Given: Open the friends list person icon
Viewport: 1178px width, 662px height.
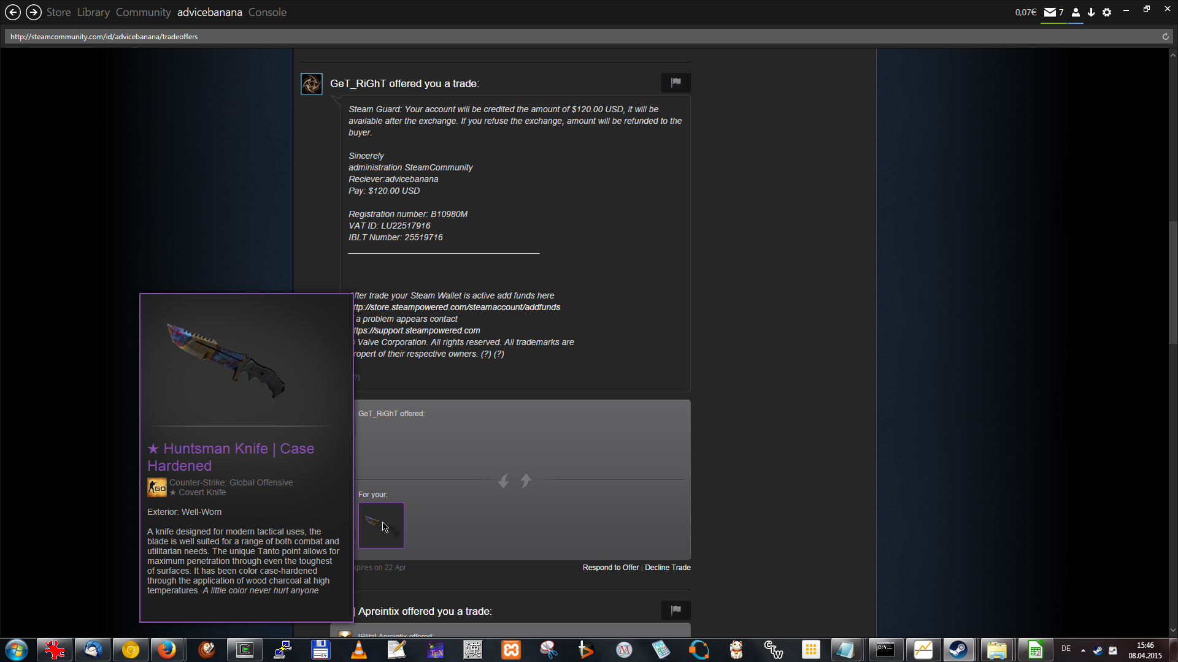Looking at the screenshot, I should [1076, 12].
